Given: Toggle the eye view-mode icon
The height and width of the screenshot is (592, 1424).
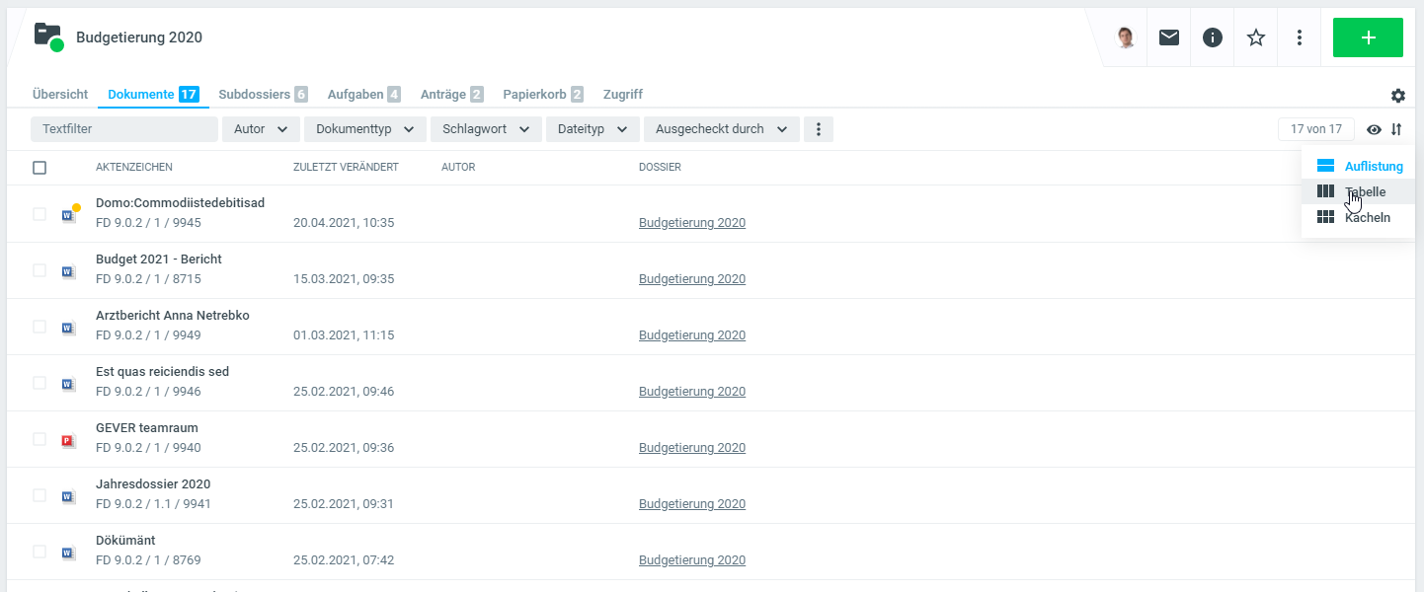Looking at the screenshot, I should tap(1374, 129).
